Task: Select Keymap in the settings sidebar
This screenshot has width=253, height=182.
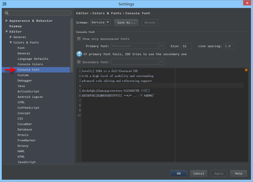Action: coord(16,26)
